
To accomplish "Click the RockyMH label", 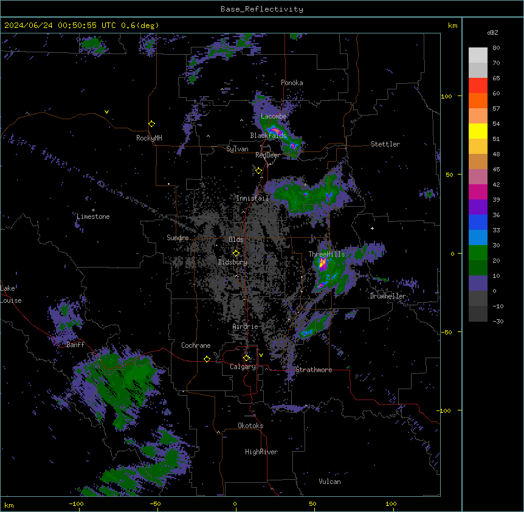I will (x=149, y=138).
